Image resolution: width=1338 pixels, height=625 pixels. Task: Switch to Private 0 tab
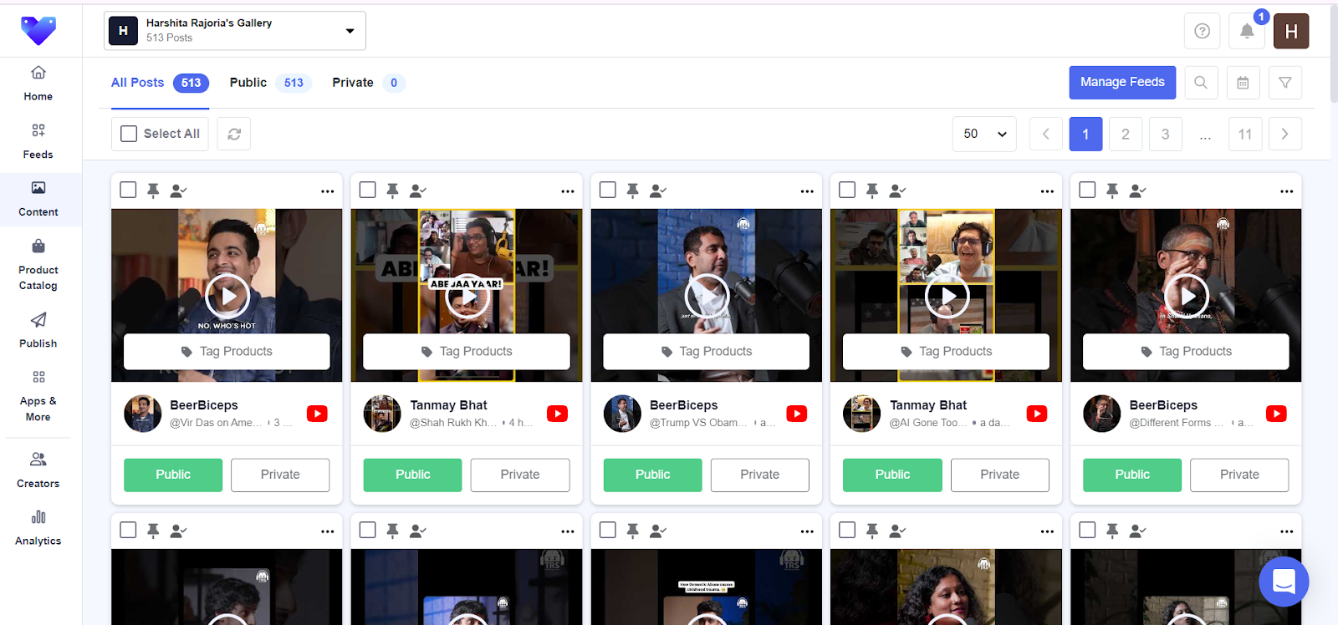tap(368, 83)
